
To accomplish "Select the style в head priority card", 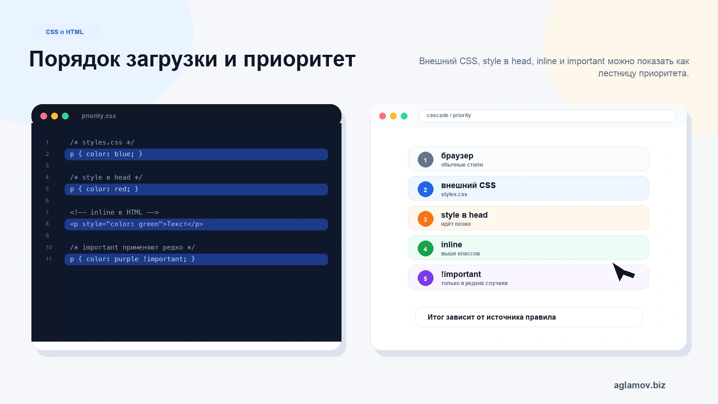I will [x=528, y=218].
